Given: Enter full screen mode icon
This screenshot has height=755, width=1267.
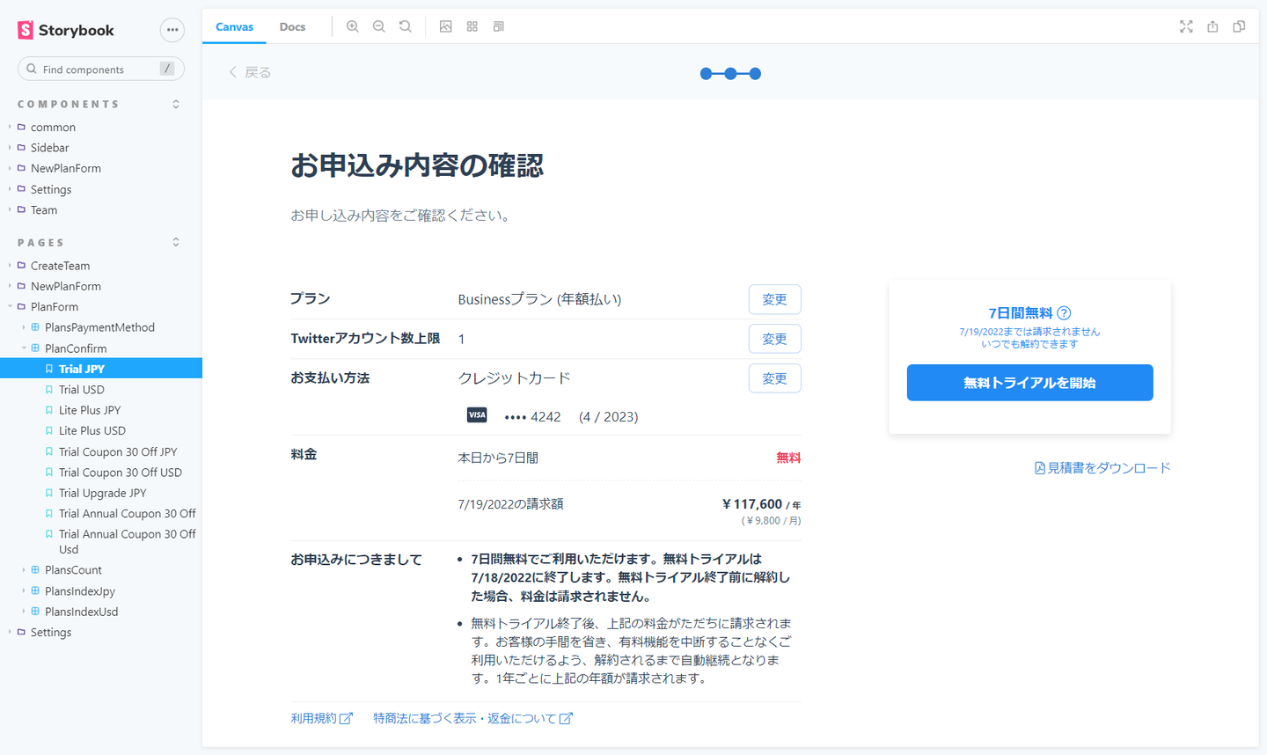Looking at the screenshot, I should (x=1186, y=26).
